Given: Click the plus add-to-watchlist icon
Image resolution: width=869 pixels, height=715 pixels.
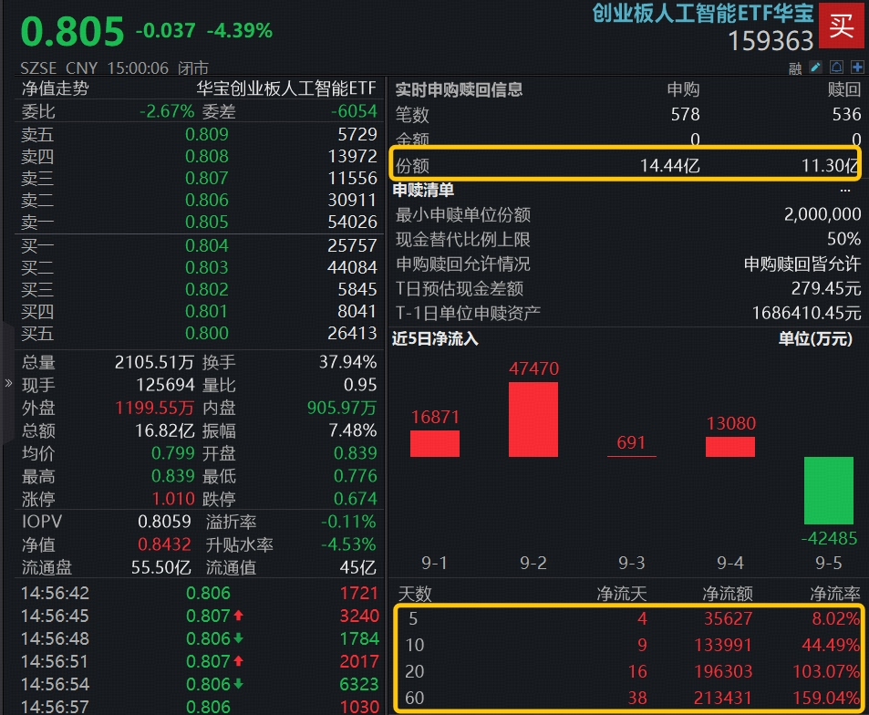Looking at the screenshot, I should click(x=855, y=66).
